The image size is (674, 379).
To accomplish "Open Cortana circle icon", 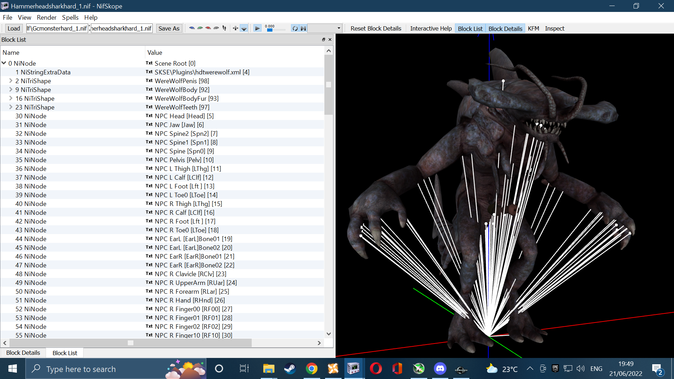I will coord(219,368).
